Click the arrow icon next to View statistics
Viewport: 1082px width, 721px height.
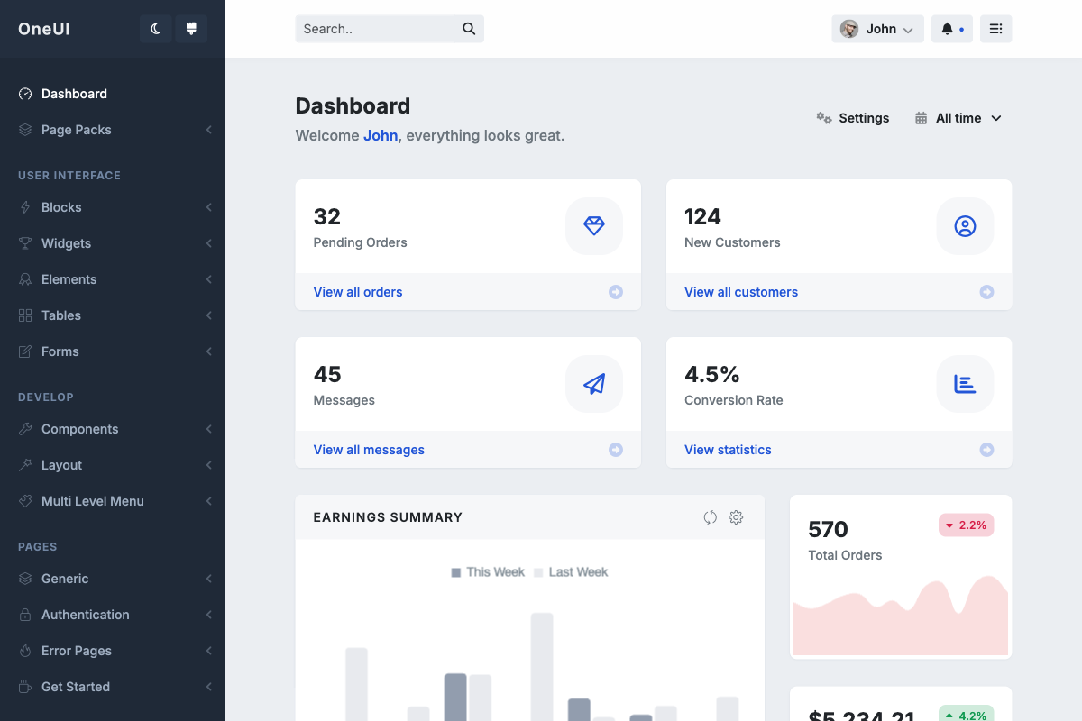point(986,449)
